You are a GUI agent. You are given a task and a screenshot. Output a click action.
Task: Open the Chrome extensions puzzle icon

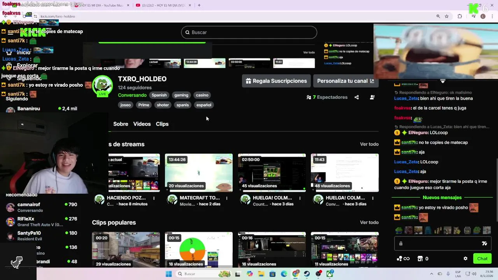pos(460,16)
